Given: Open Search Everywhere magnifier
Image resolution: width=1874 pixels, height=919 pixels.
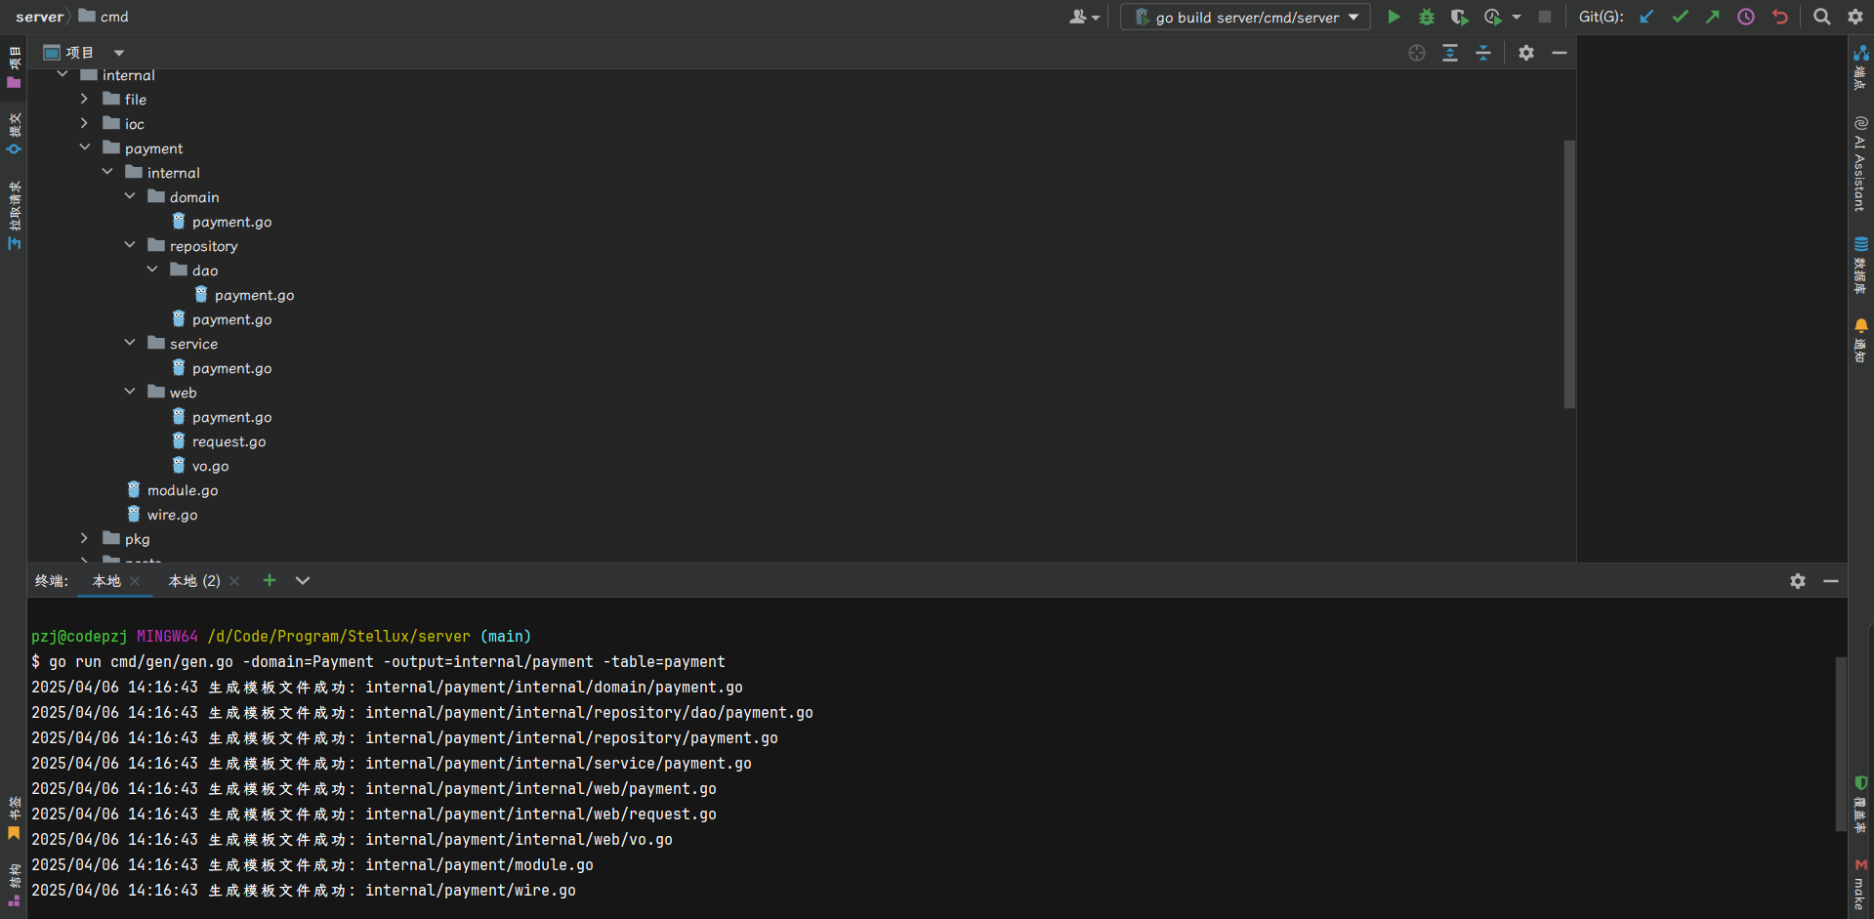Looking at the screenshot, I should [1822, 17].
